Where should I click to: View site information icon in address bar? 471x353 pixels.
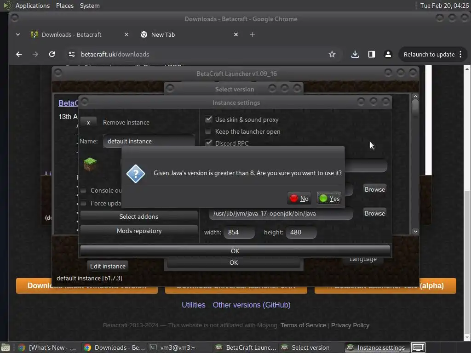72,54
